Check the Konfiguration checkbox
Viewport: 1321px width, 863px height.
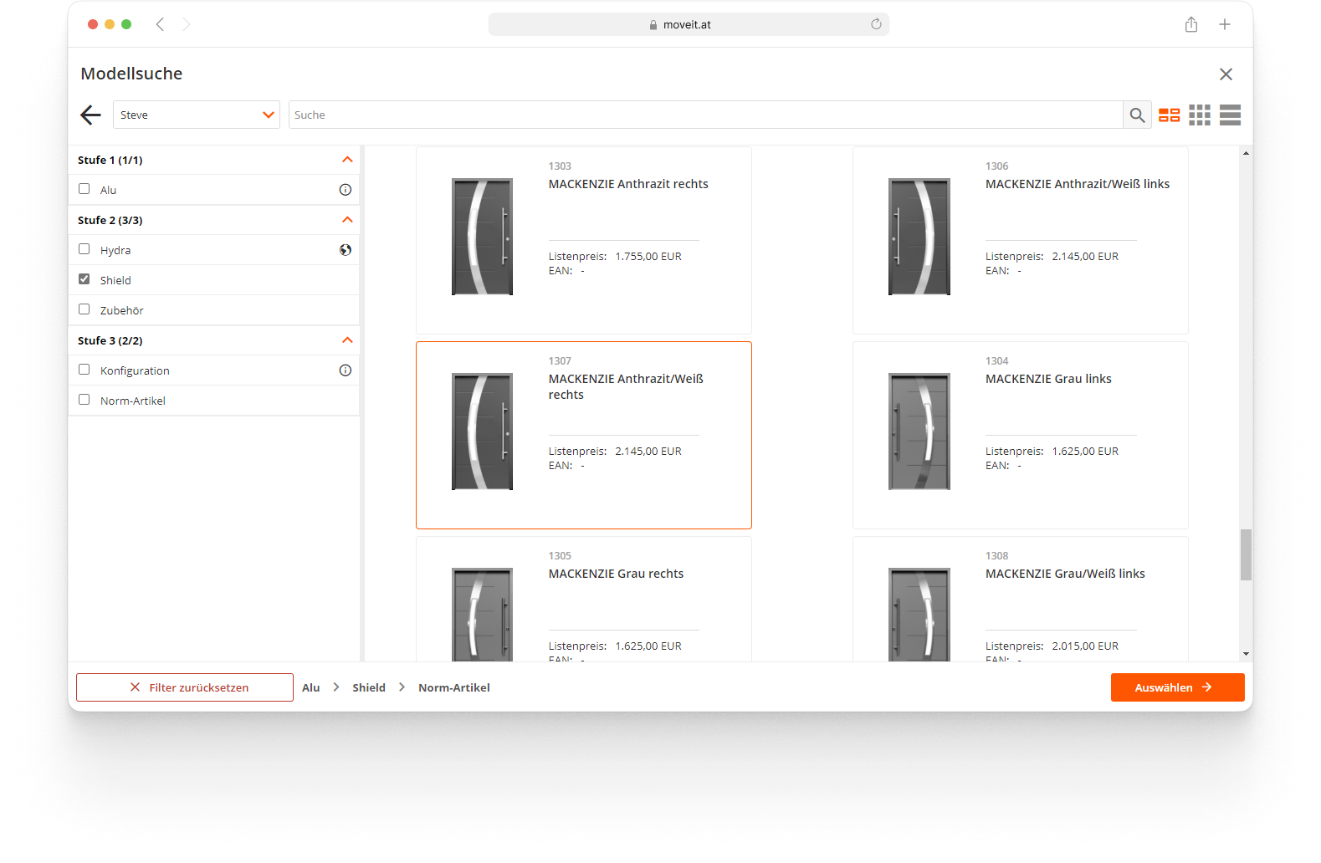84,370
